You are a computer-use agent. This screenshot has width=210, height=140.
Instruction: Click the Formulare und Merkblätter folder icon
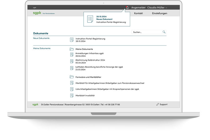point(72,77)
